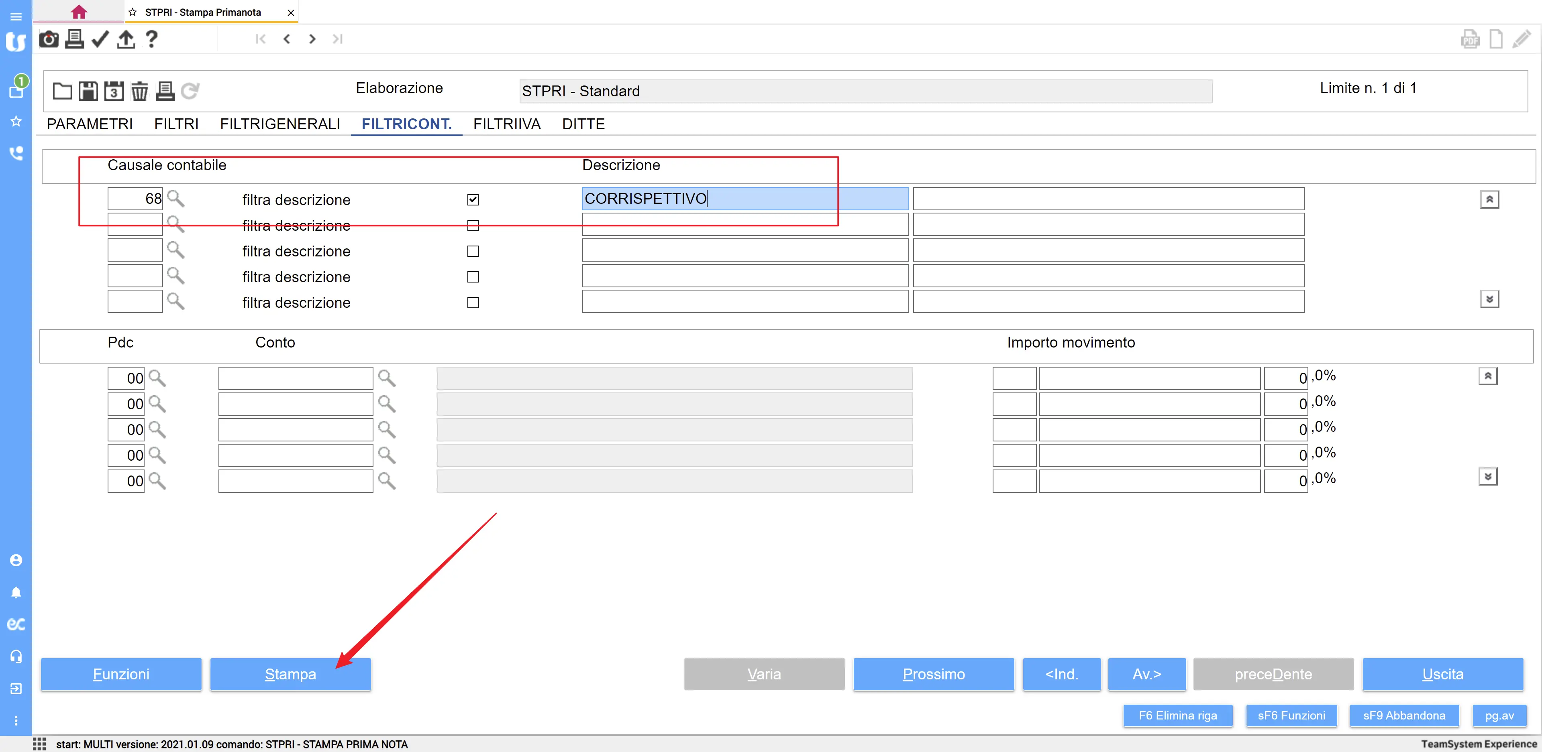Image resolution: width=1542 pixels, height=752 pixels.
Task: Click the trash delete icon
Action: pos(139,91)
